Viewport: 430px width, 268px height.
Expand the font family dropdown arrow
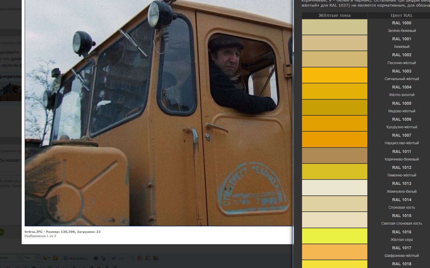point(20,258)
